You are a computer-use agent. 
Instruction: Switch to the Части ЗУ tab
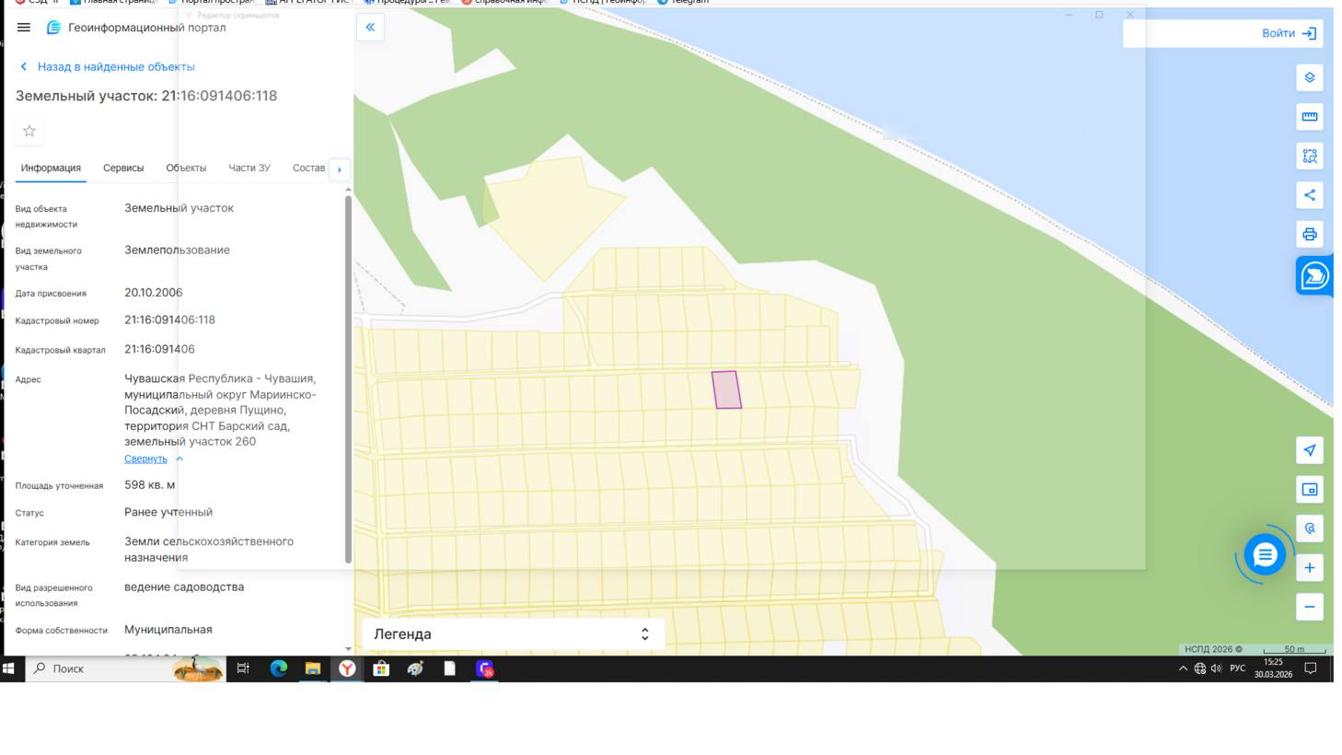[249, 168]
